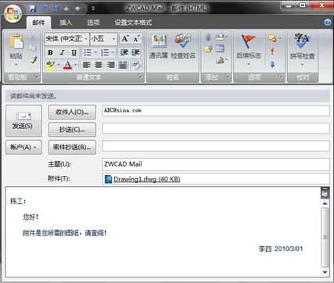Click Check Names (检查姓名)
This screenshot has height=283, width=334.
click(183, 46)
